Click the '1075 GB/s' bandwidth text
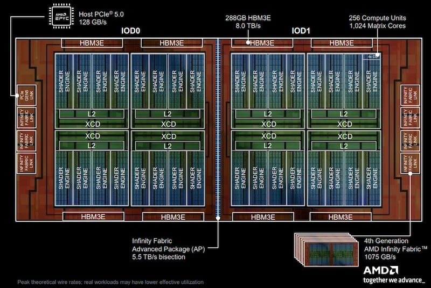Image resolution: width=431 pixels, height=288 pixels. pos(380,257)
